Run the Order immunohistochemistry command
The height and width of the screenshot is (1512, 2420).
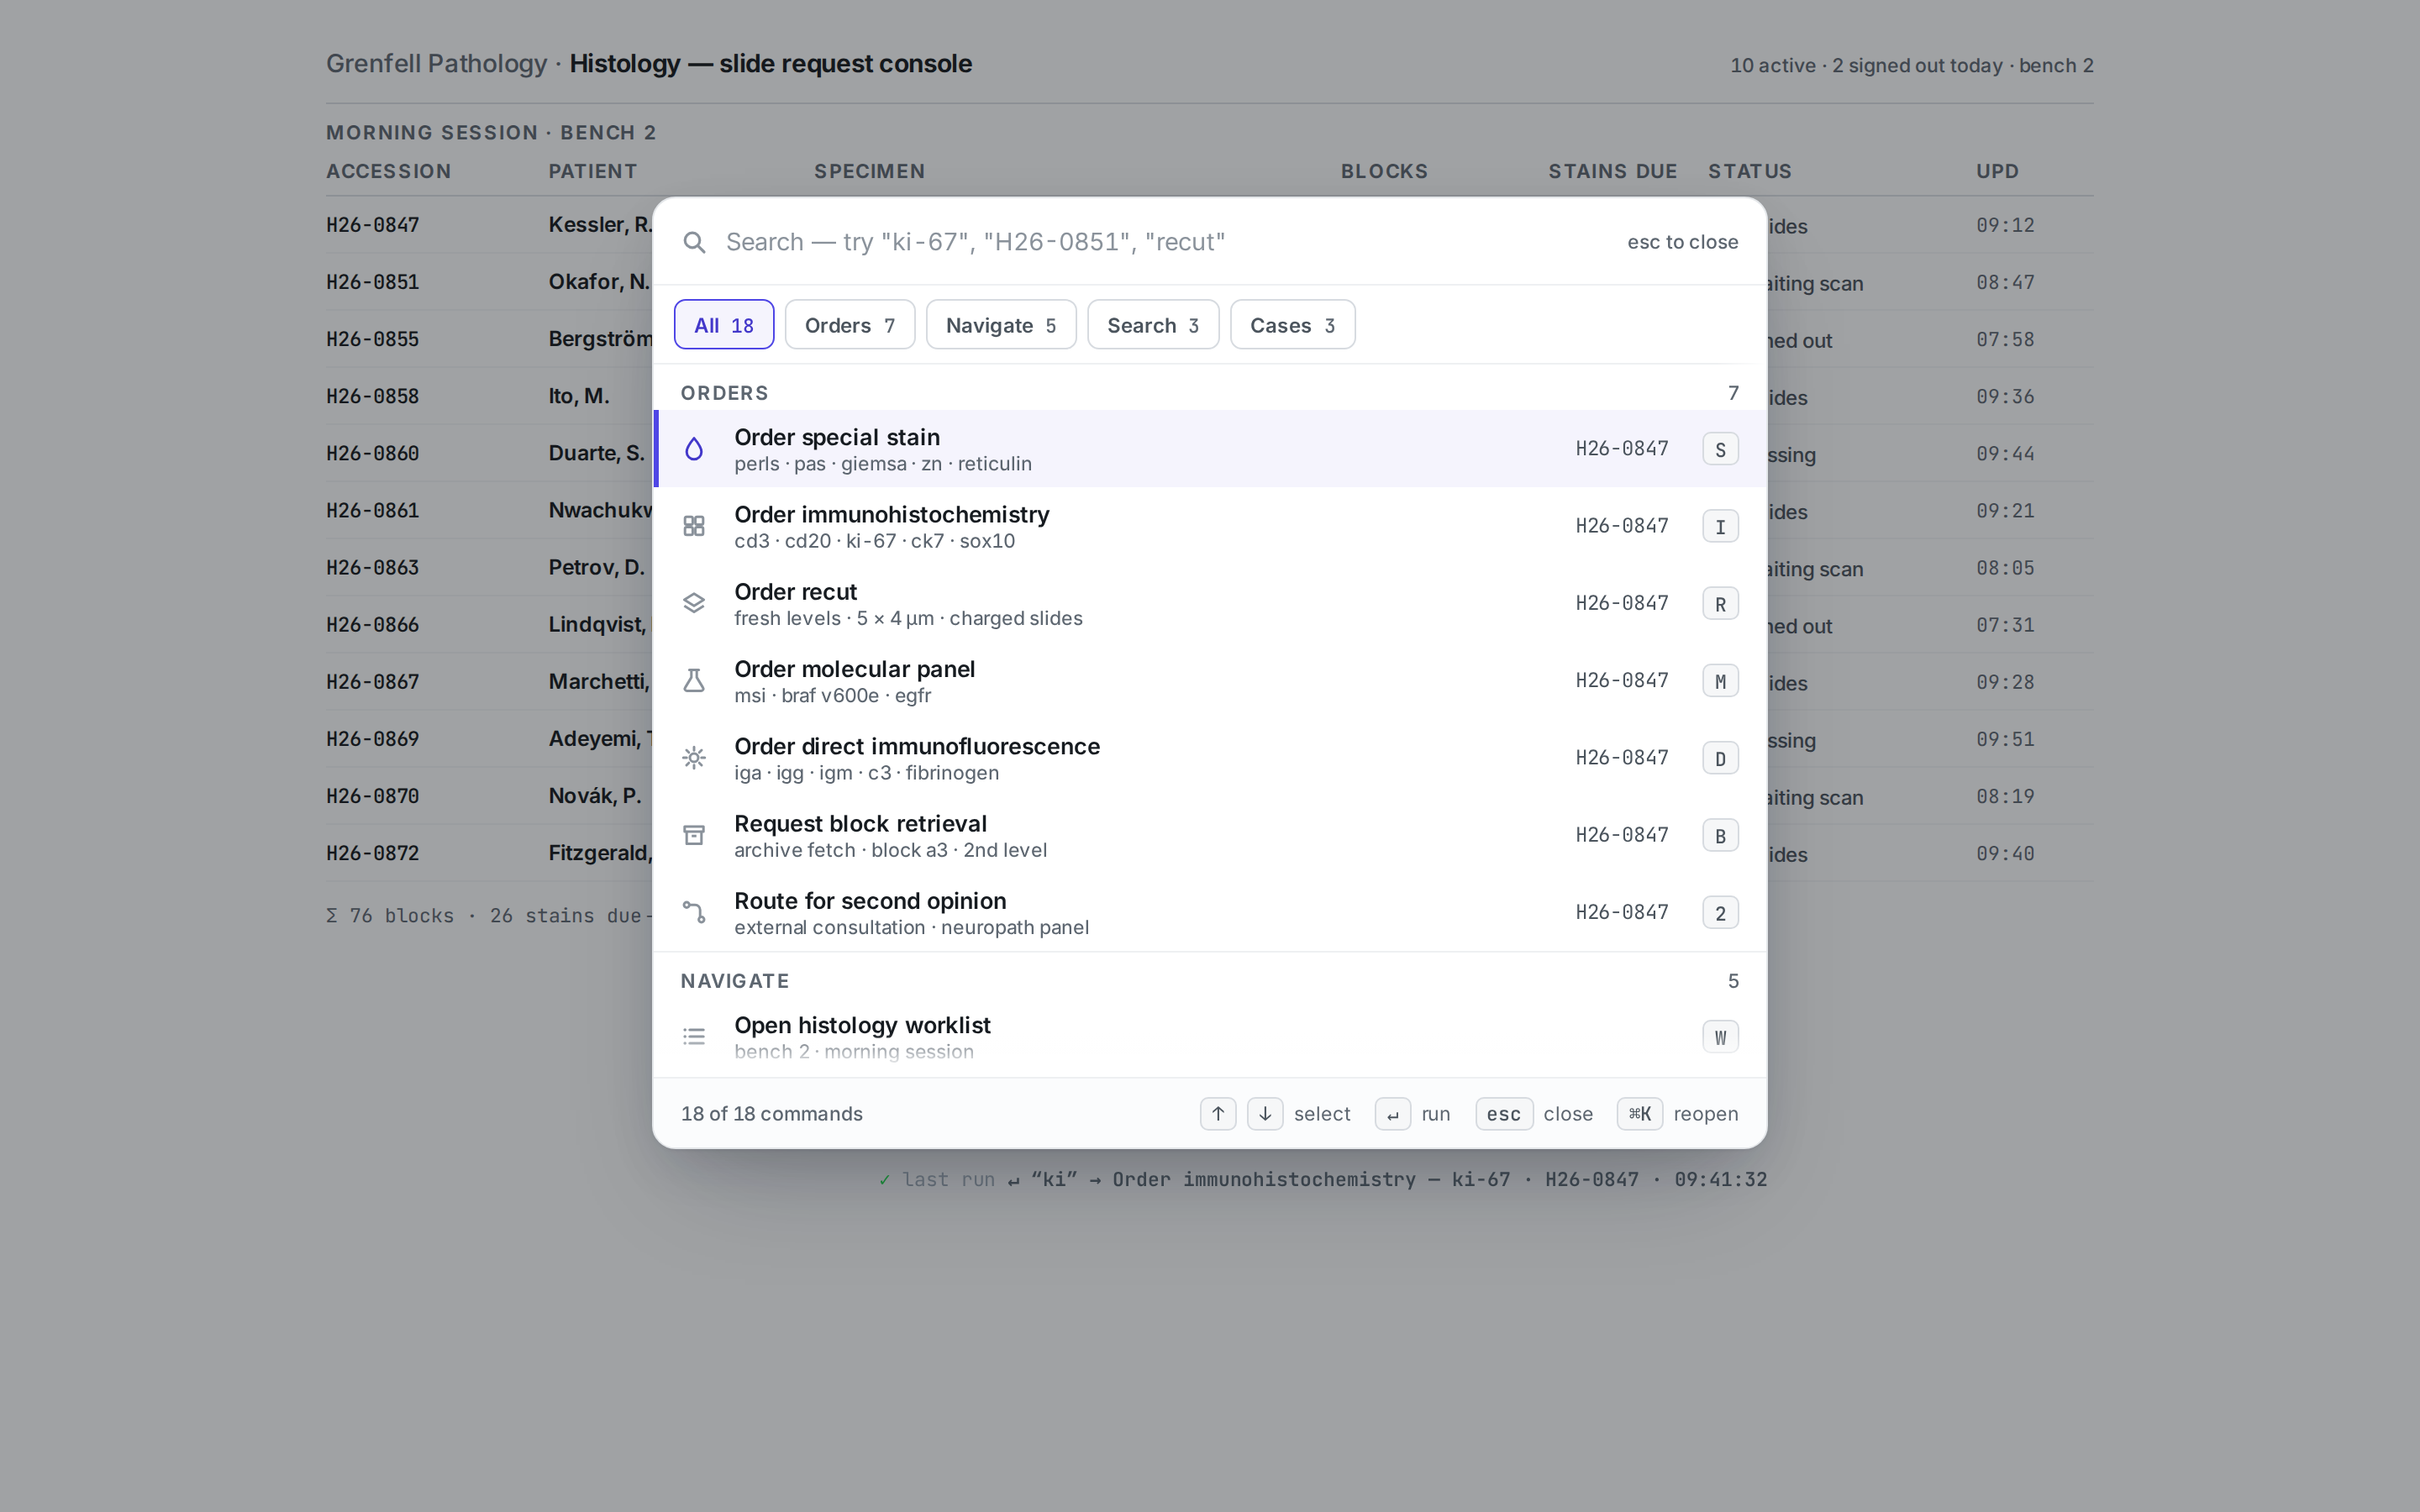[1210, 526]
